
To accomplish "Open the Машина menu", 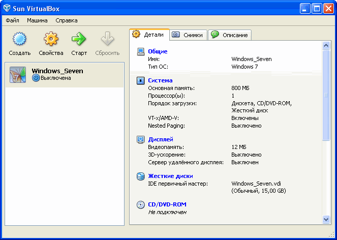I will pos(38,20).
